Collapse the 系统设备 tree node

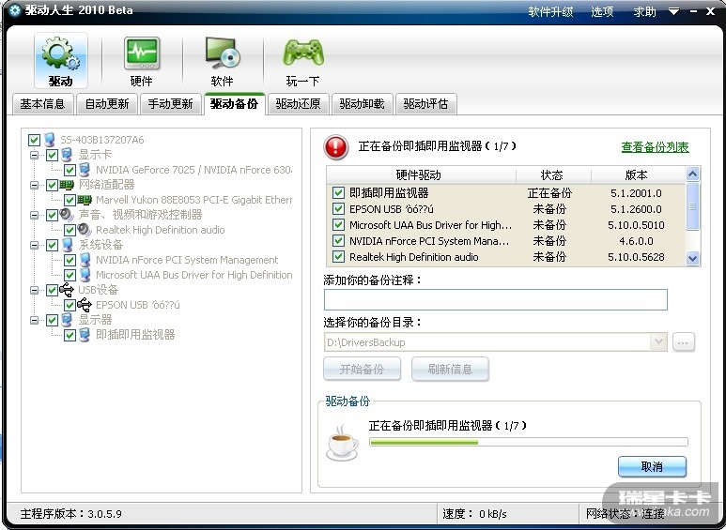(34, 245)
